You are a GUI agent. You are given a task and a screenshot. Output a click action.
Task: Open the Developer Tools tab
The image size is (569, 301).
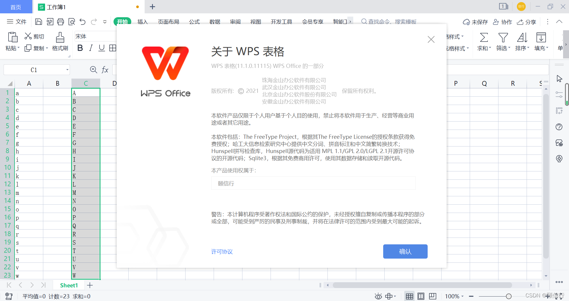tap(282, 22)
